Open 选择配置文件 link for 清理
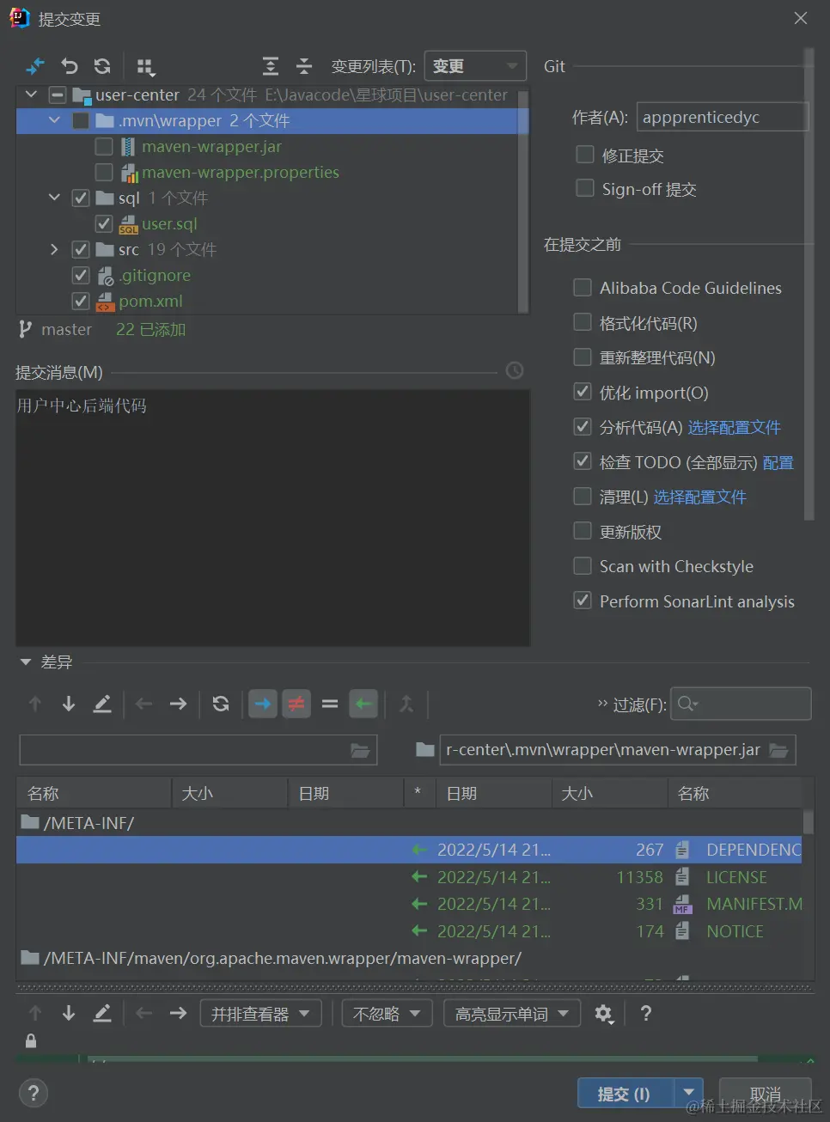The height and width of the screenshot is (1122, 830). pyautogui.click(x=699, y=497)
